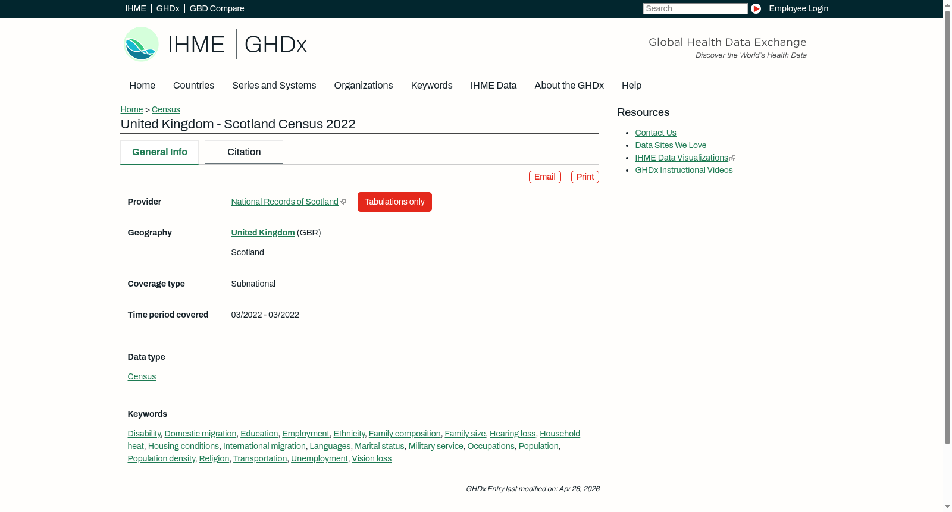Open the United Kingdom geography link

pos(262,233)
